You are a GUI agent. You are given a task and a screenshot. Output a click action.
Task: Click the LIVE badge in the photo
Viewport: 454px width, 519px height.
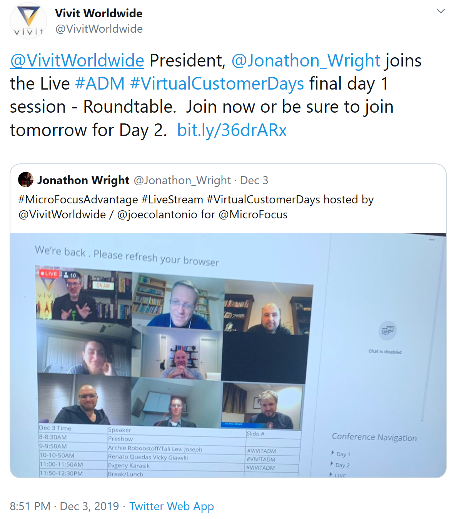[x=49, y=274]
